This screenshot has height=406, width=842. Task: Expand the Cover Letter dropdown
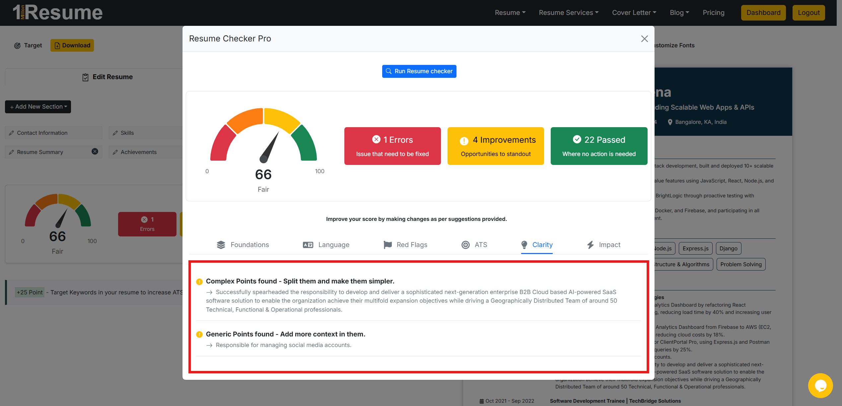[x=634, y=13]
